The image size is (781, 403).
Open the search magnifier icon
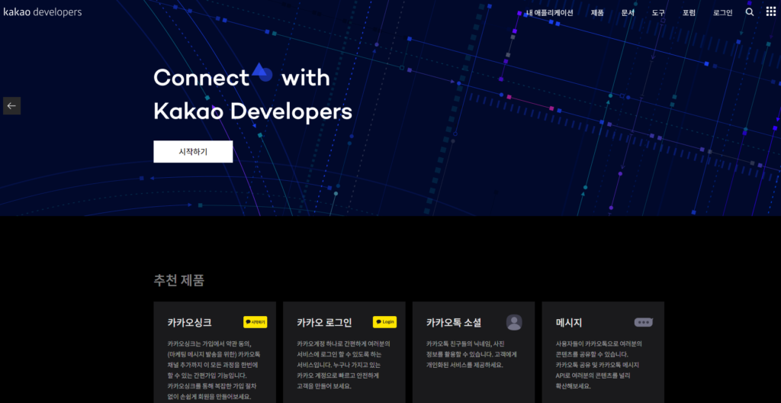tap(750, 12)
